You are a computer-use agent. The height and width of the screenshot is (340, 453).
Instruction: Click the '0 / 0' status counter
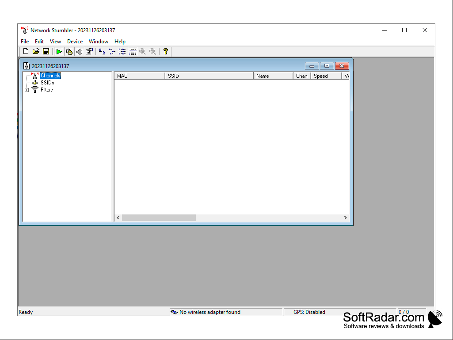click(404, 312)
